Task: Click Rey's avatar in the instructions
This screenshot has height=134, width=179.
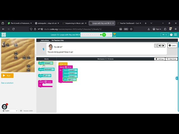Action: click(x=51, y=47)
